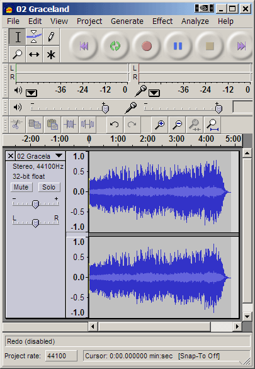Image resolution: width=255 pixels, height=369 pixels.
Task: Click the track pan slider knob
Action: [35, 223]
